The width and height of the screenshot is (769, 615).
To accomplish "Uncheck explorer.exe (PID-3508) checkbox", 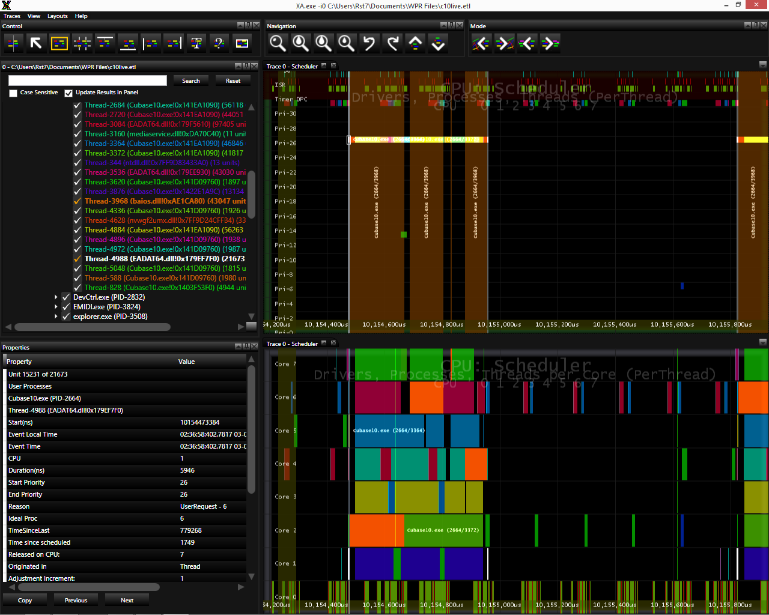I will [x=66, y=317].
